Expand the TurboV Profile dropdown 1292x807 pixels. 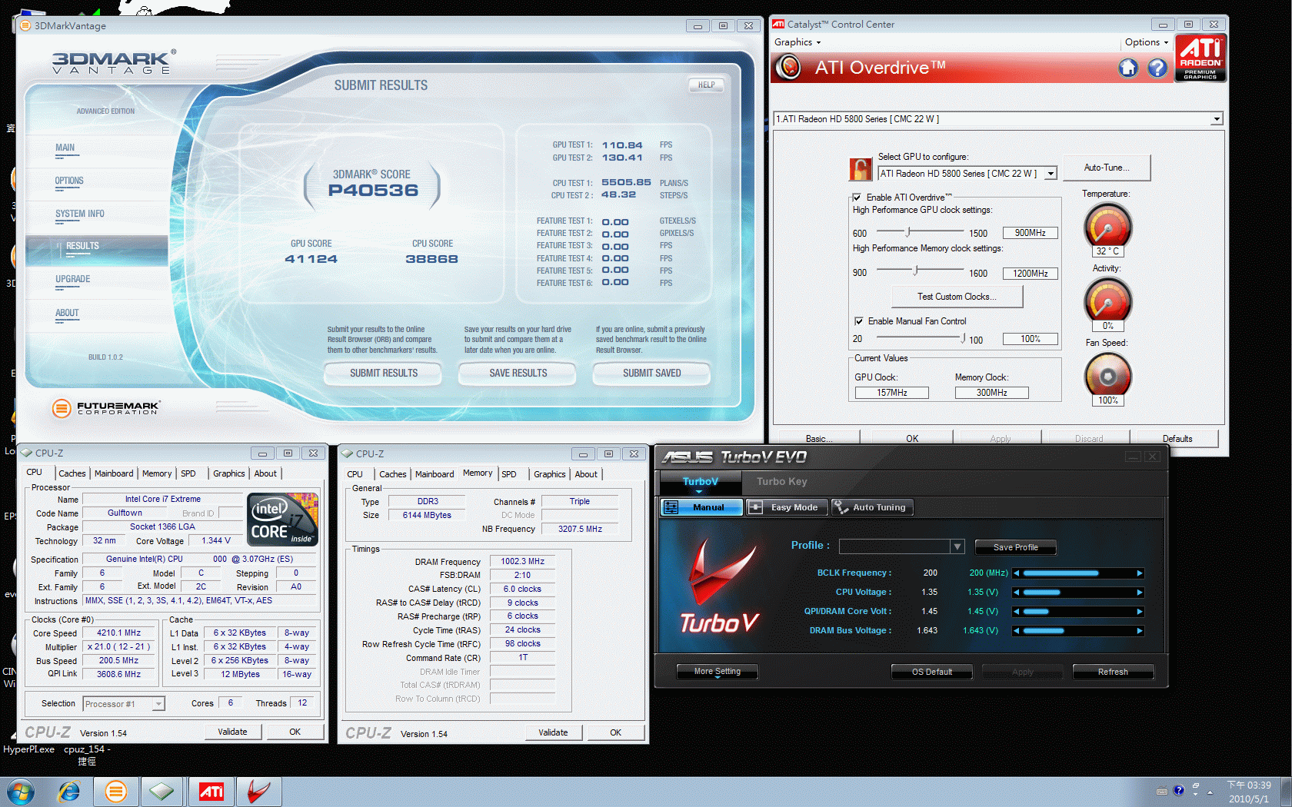957,546
